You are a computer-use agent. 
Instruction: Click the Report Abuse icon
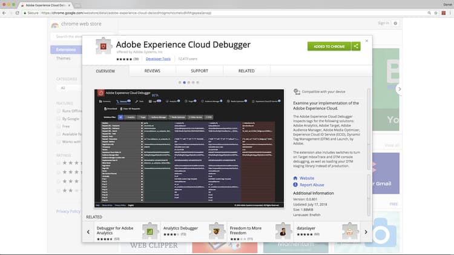point(295,185)
